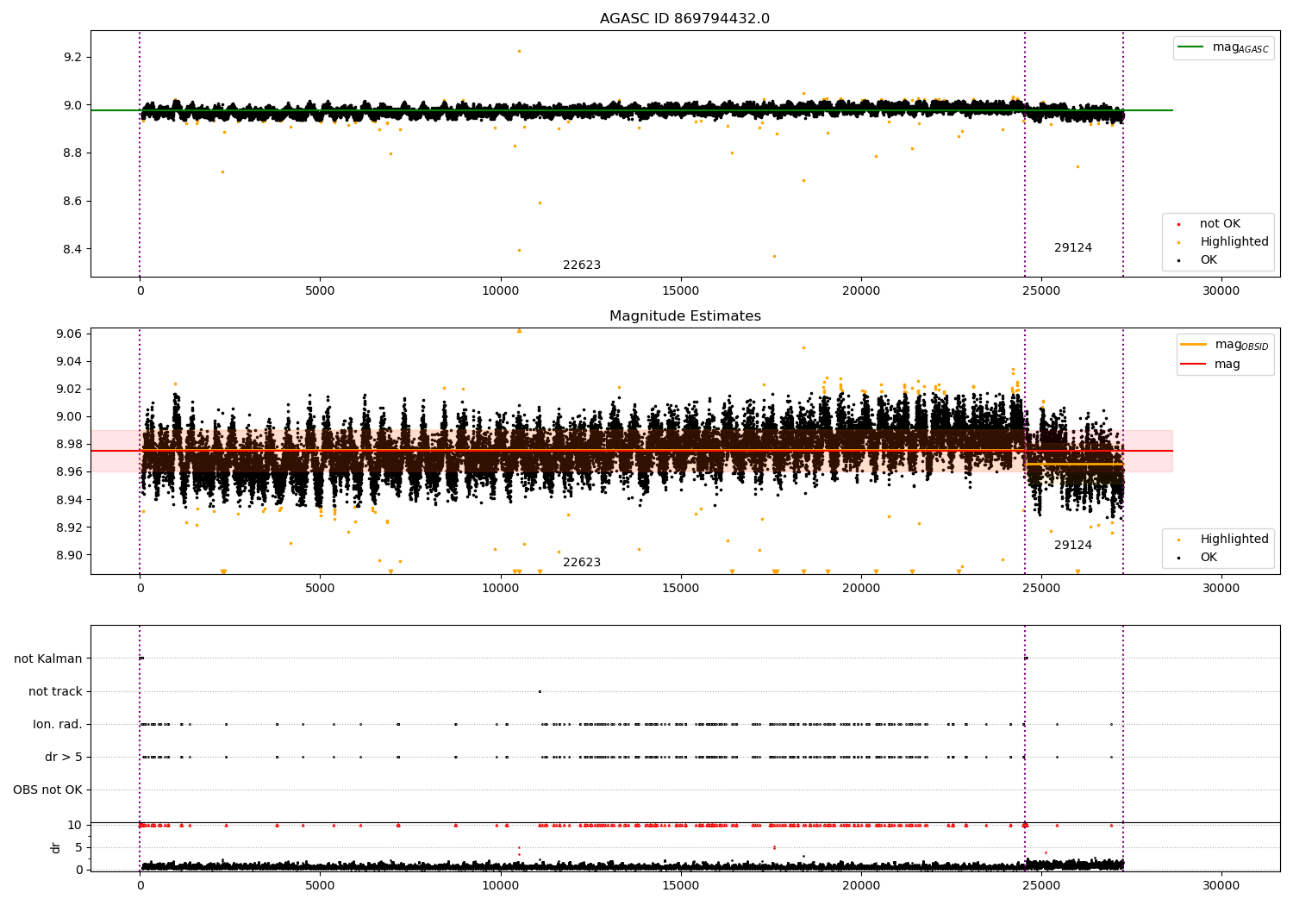Screen dimensions: 1293x905
Task: Click the 'OBS not OK' row label
Action: pos(48,790)
